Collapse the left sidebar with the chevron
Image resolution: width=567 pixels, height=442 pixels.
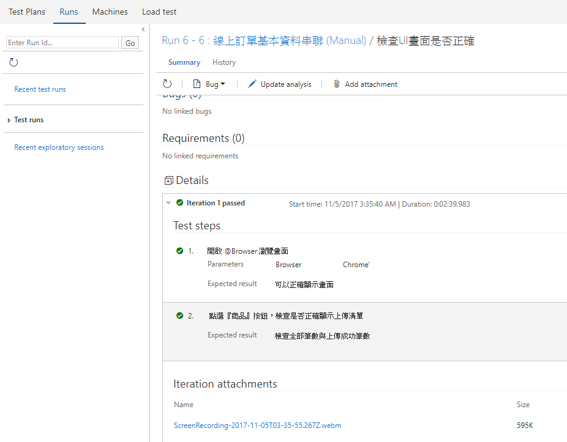pos(143,29)
